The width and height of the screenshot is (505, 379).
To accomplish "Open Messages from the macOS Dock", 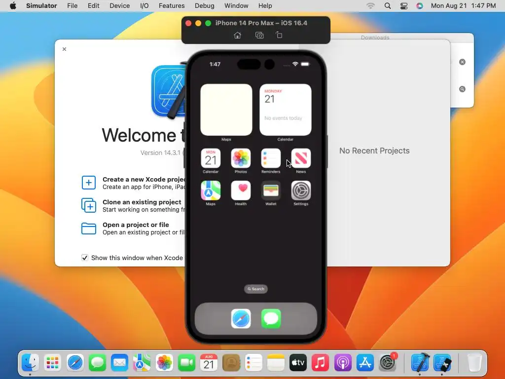I will 97,363.
